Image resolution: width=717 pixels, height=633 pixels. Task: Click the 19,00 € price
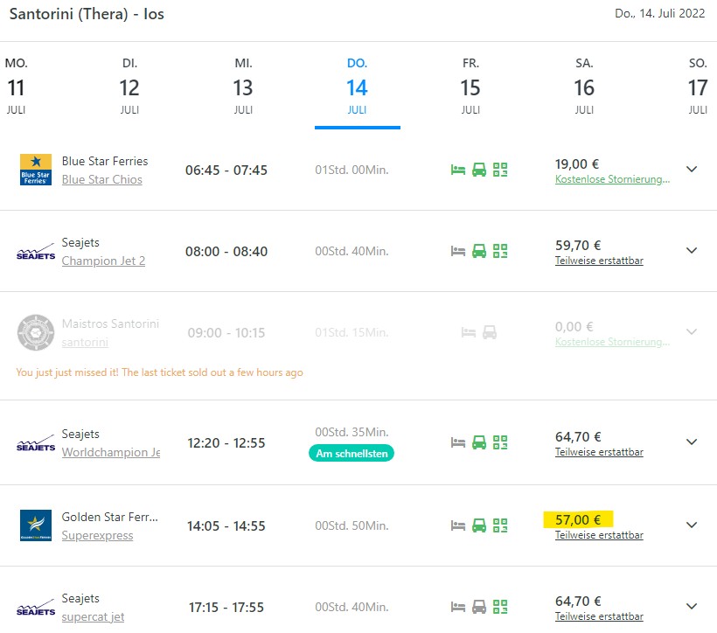(x=577, y=163)
